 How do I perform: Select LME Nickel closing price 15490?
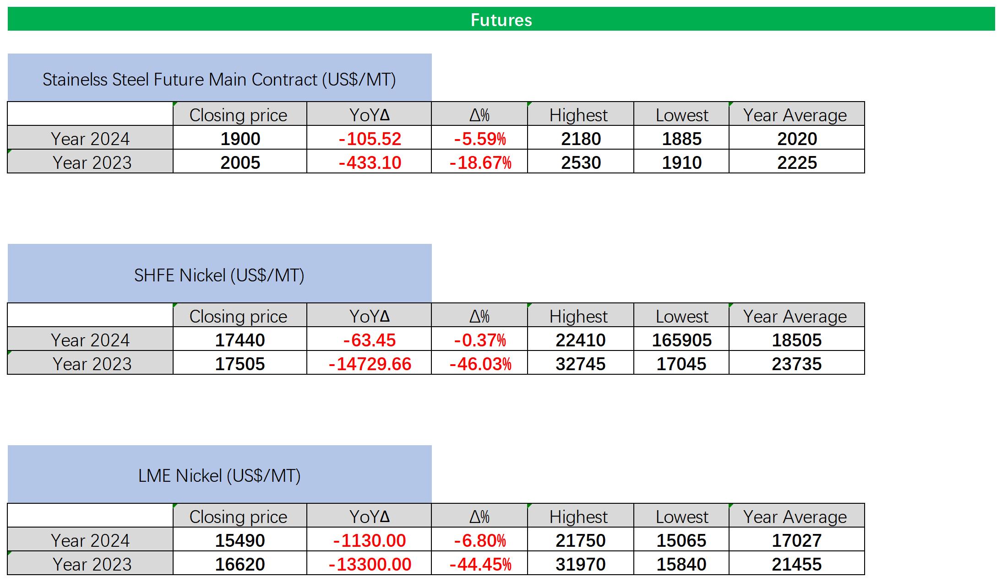[240, 540]
